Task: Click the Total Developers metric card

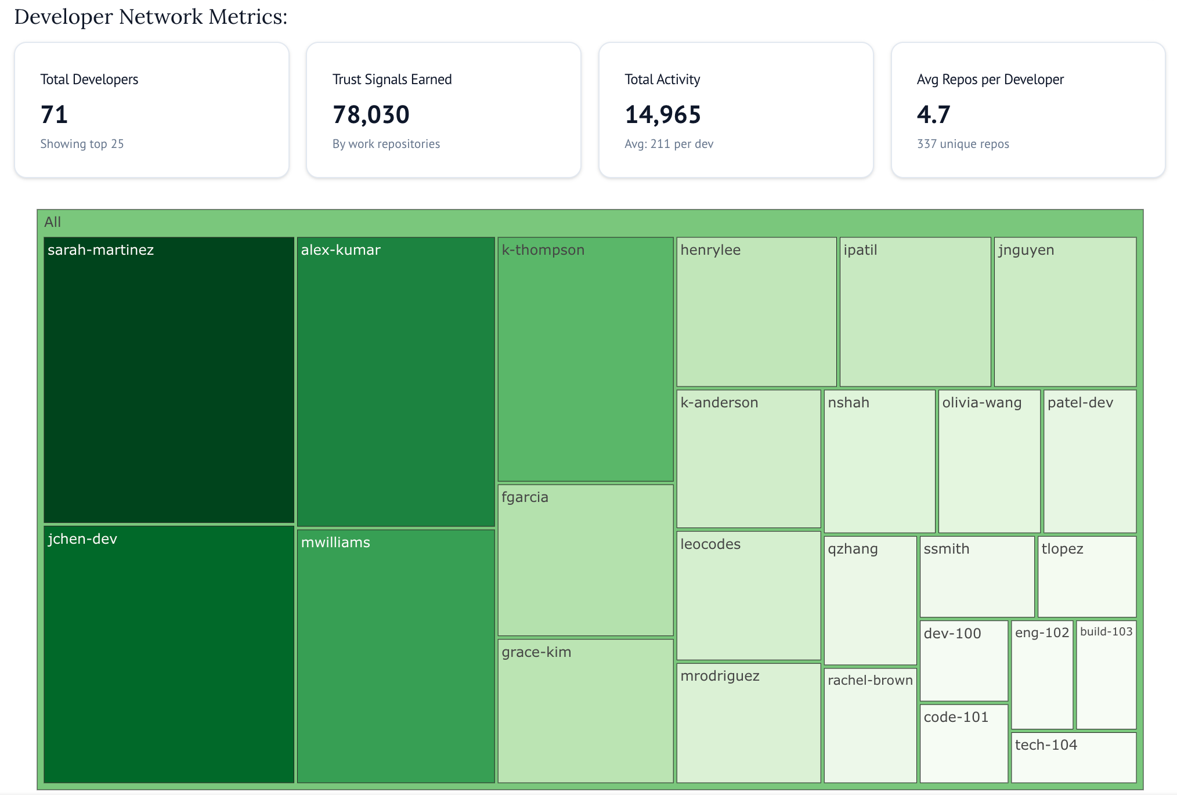Action: pos(151,110)
